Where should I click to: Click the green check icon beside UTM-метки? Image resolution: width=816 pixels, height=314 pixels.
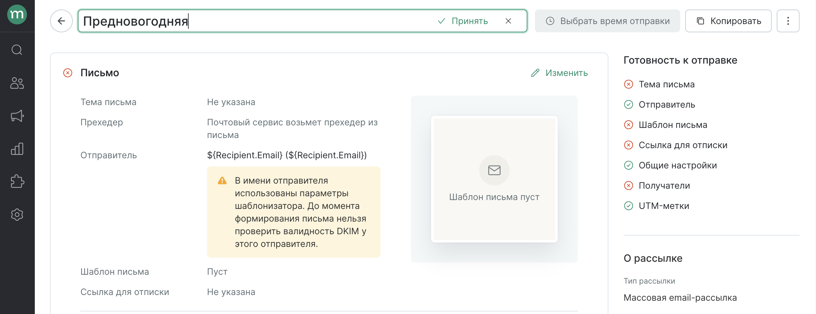click(629, 206)
